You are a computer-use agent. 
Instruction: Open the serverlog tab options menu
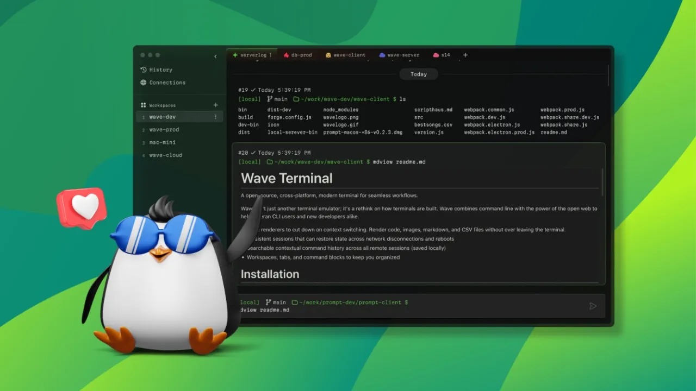click(x=271, y=55)
